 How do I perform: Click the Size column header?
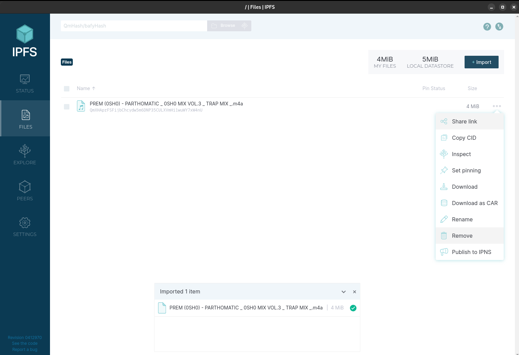[x=472, y=88]
